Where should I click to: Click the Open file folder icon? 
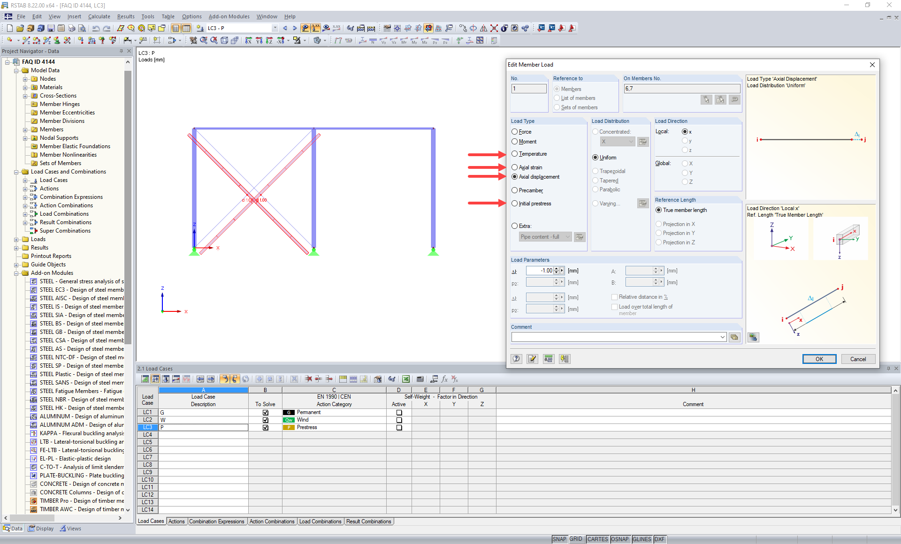pyautogui.click(x=20, y=28)
